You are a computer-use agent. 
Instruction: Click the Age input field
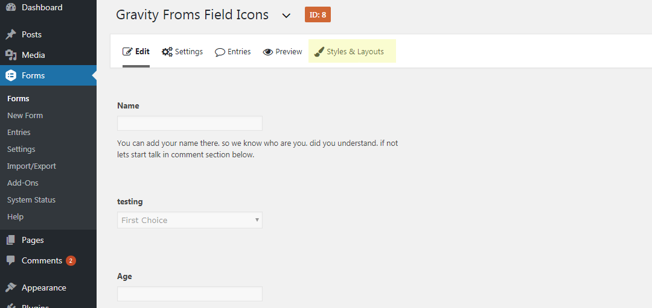pyautogui.click(x=190, y=294)
